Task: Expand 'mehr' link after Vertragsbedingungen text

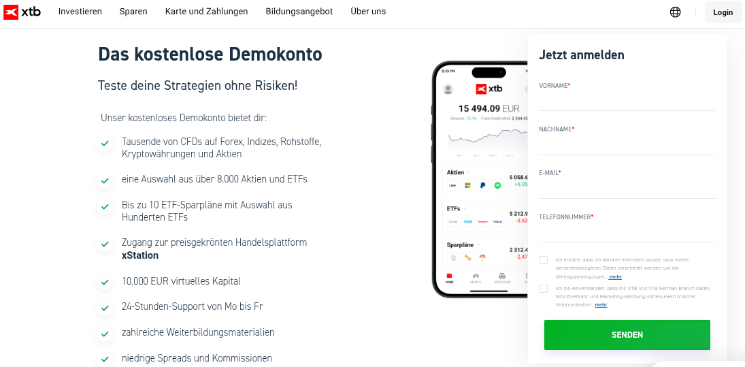Action: [x=615, y=276]
